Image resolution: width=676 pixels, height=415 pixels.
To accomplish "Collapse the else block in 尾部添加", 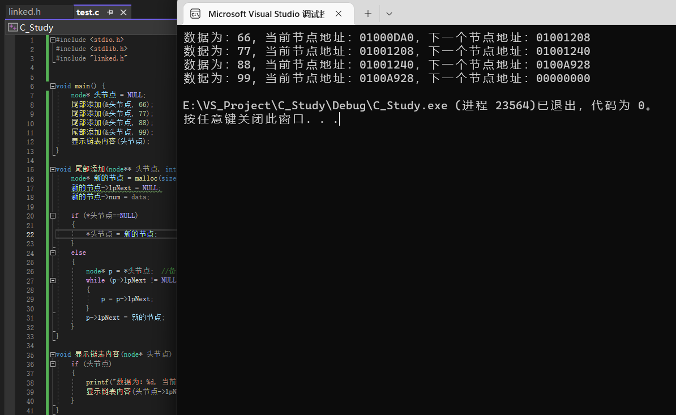I will pos(53,253).
